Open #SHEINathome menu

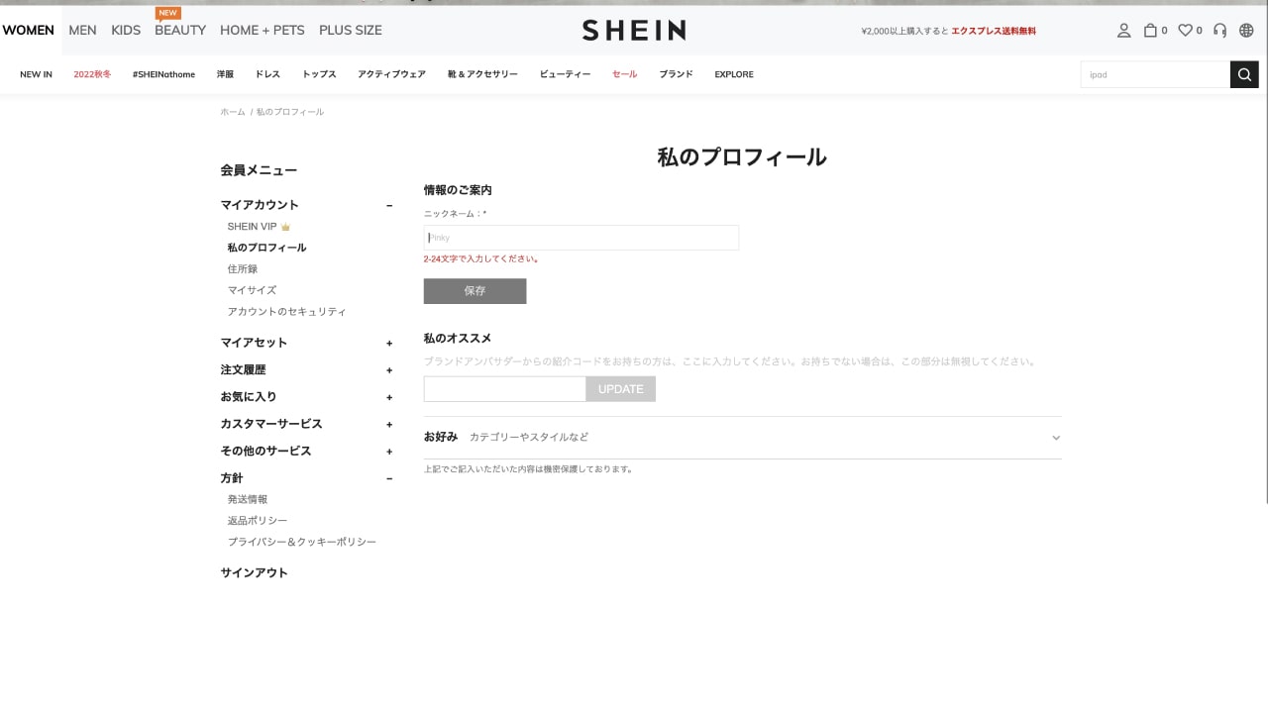pyautogui.click(x=163, y=74)
